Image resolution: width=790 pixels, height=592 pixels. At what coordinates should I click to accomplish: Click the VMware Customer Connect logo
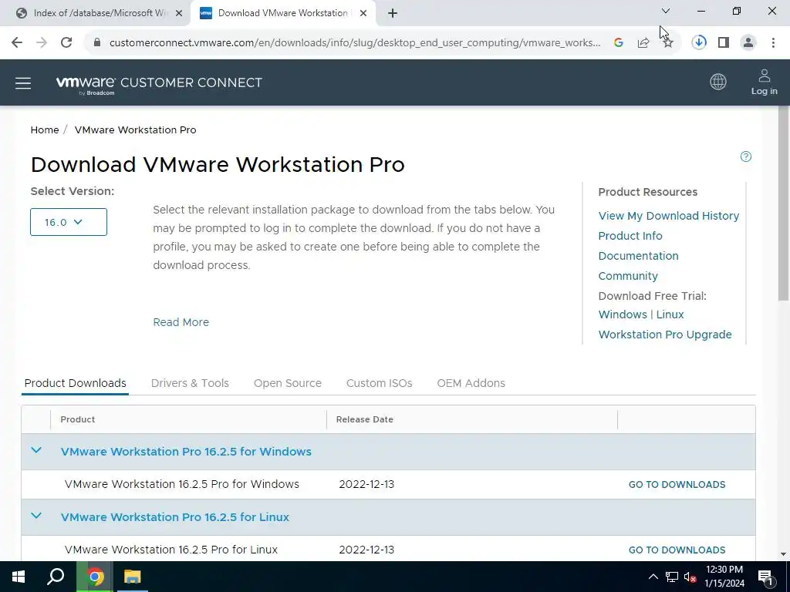coord(159,85)
